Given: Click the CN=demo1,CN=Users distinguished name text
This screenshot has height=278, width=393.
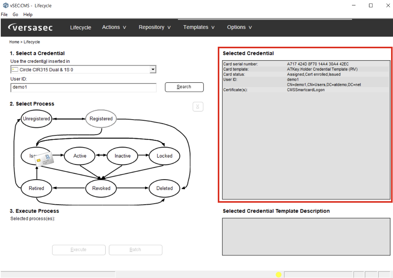Looking at the screenshot, I should pyautogui.click(x=324, y=85).
